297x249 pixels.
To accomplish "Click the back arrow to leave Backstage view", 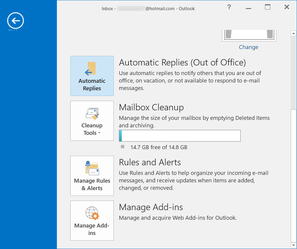I will tap(15, 21).
